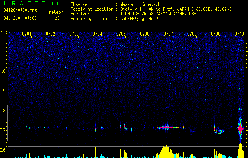Click the 'Receiving antenna' label
The image size is (248, 158).
coord(91,19)
